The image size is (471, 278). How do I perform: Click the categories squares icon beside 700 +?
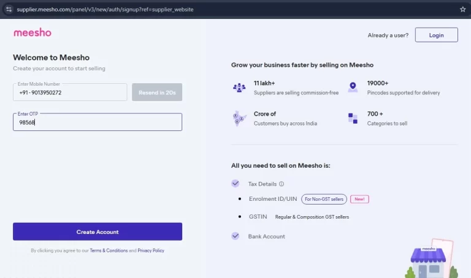[x=353, y=118]
